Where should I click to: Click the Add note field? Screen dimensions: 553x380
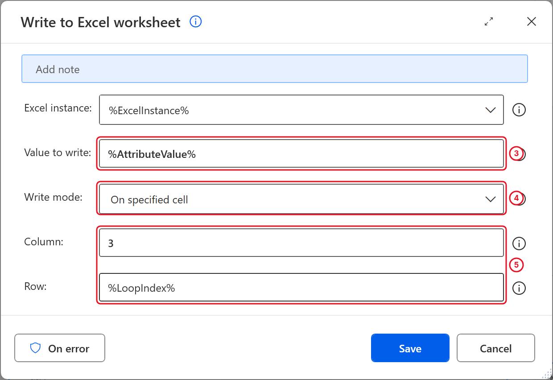click(275, 69)
